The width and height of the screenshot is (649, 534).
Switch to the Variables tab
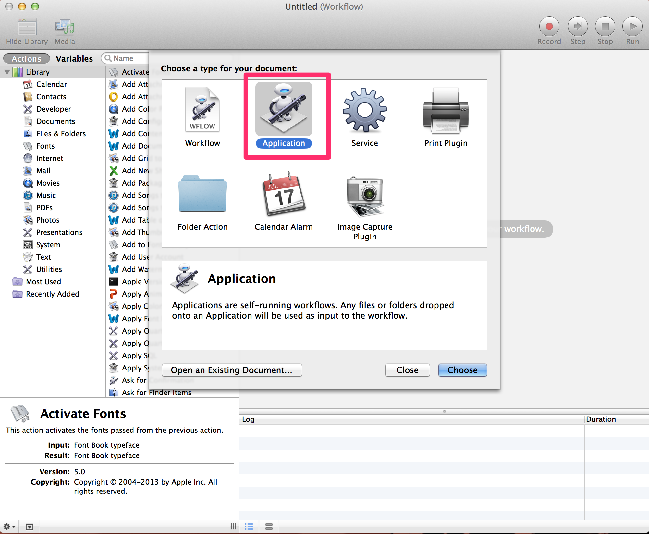(74, 59)
